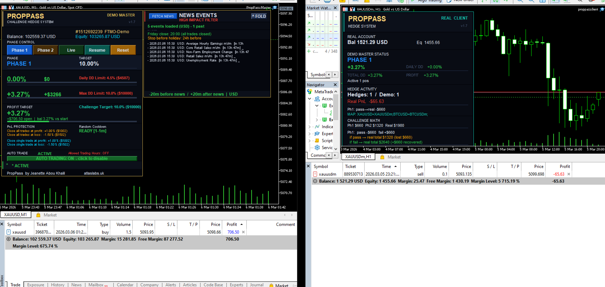Open the Common tab in Navigator
Viewport: 605px width, 287px height.
(x=317, y=155)
